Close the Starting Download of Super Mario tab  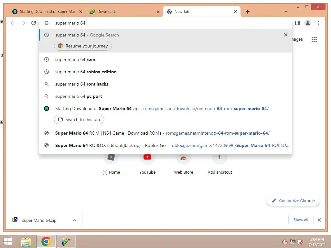80,12
